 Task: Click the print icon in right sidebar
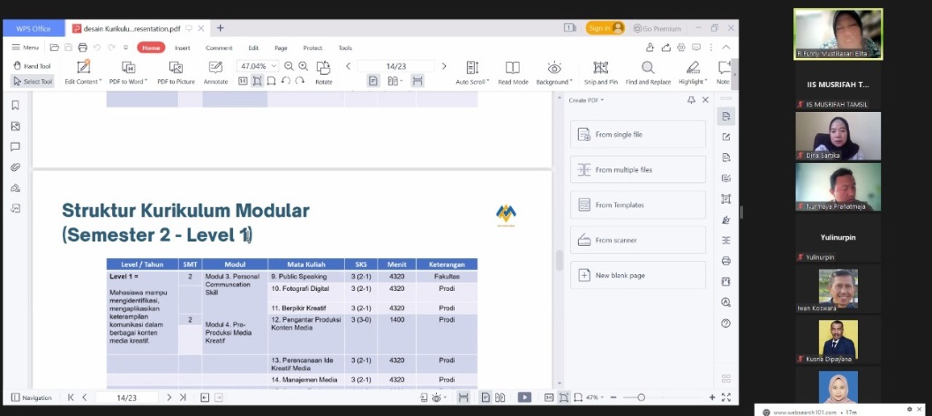[725, 261]
